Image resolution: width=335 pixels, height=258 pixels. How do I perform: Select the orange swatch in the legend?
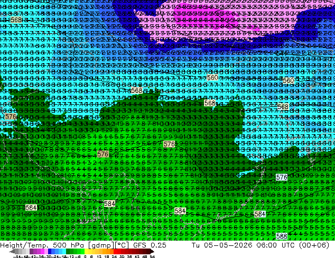click(108, 251)
